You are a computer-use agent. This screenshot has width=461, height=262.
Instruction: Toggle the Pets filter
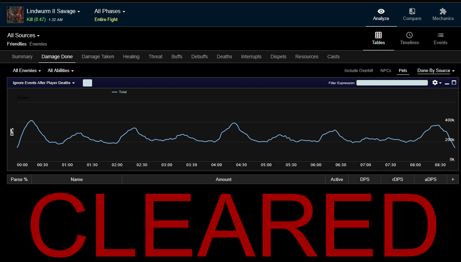[403, 71]
